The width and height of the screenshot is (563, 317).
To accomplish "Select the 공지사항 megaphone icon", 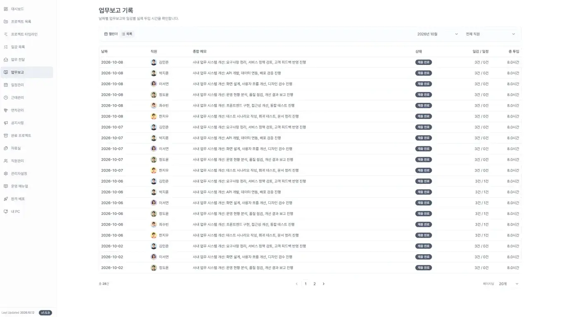I will (6, 123).
